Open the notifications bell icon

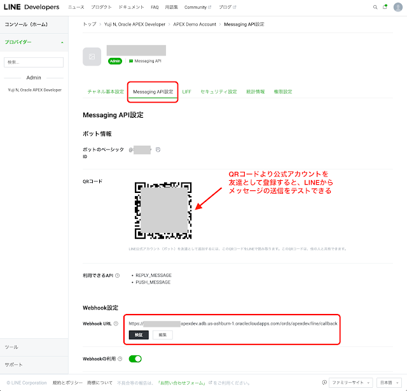pos(385,7)
